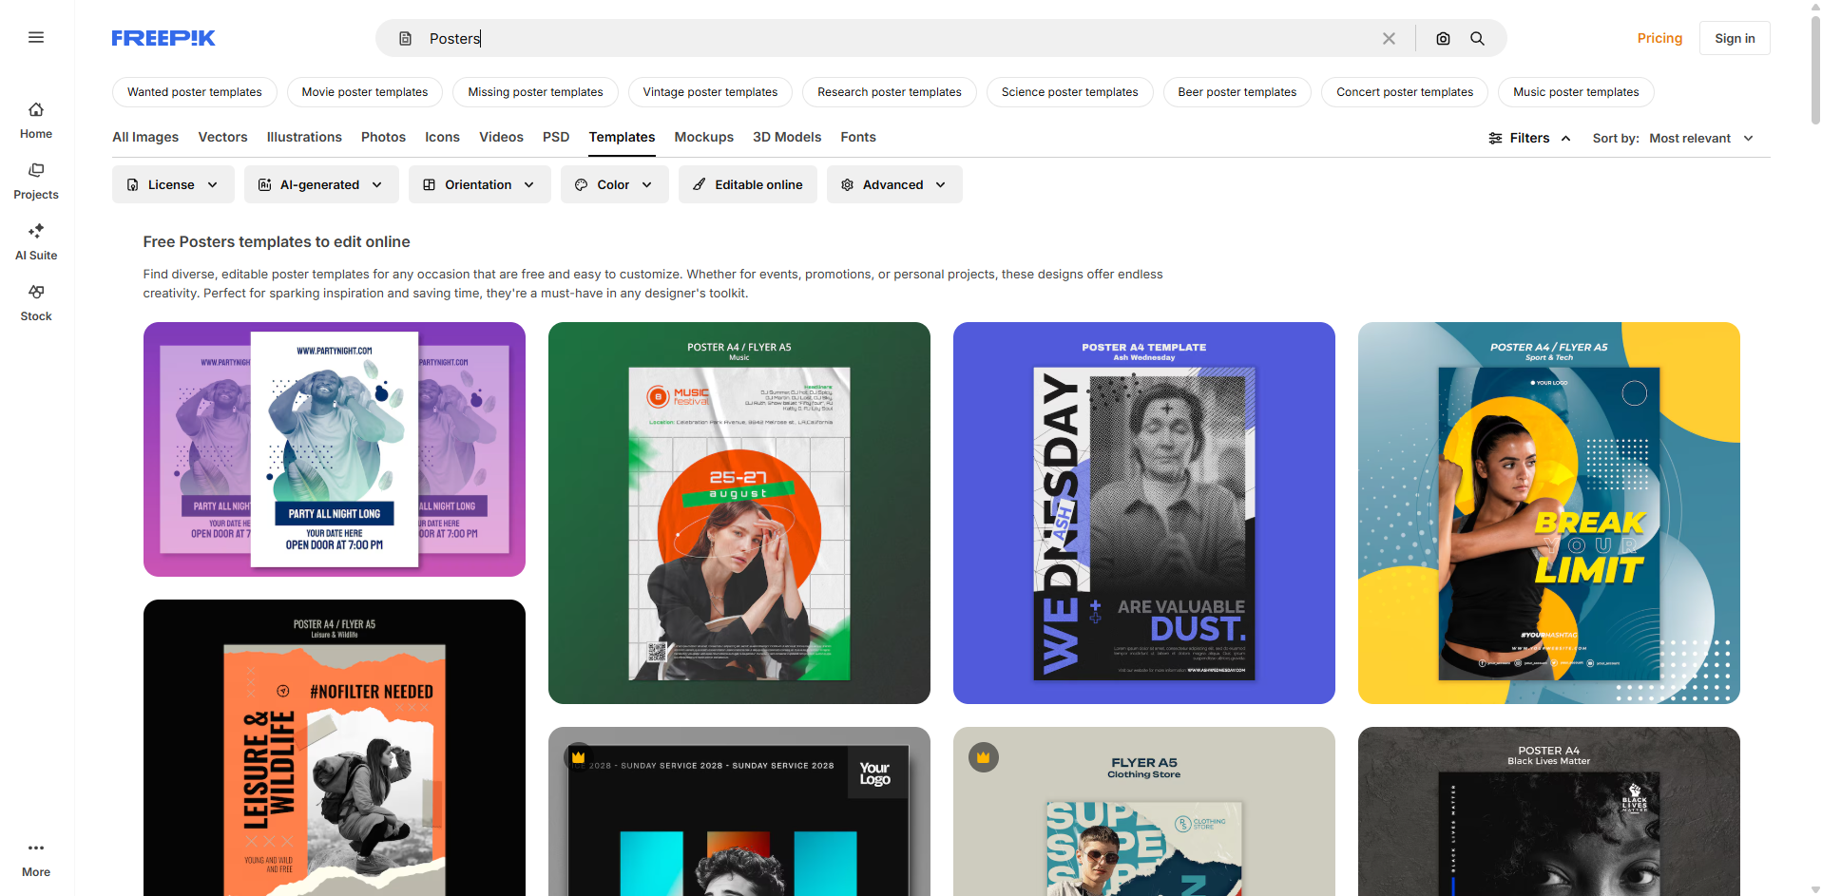1822x896 pixels.
Task: Switch to All Images tab
Action: point(145,137)
